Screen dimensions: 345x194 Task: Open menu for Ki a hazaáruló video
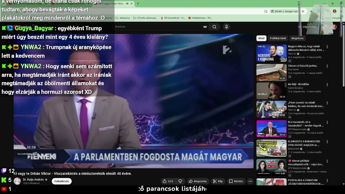(x=327, y=122)
